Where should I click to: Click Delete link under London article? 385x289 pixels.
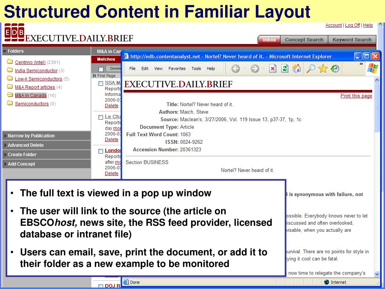pos(111,173)
